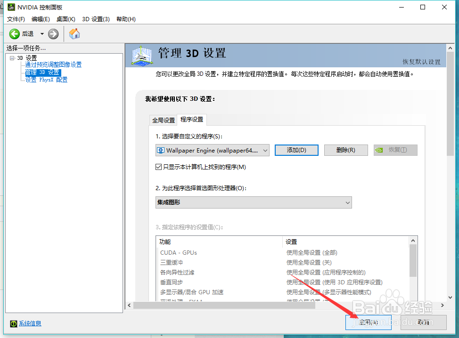Open the 集成图形 graphics processor dropdown
This screenshot has height=338, width=459.
coord(254,202)
